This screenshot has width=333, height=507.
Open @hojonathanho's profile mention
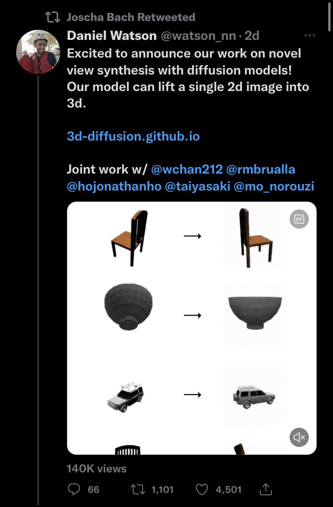(x=114, y=186)
